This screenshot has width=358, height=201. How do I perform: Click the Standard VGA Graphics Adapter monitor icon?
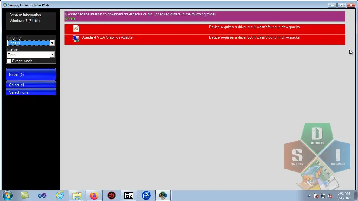(x=76, y=39)
